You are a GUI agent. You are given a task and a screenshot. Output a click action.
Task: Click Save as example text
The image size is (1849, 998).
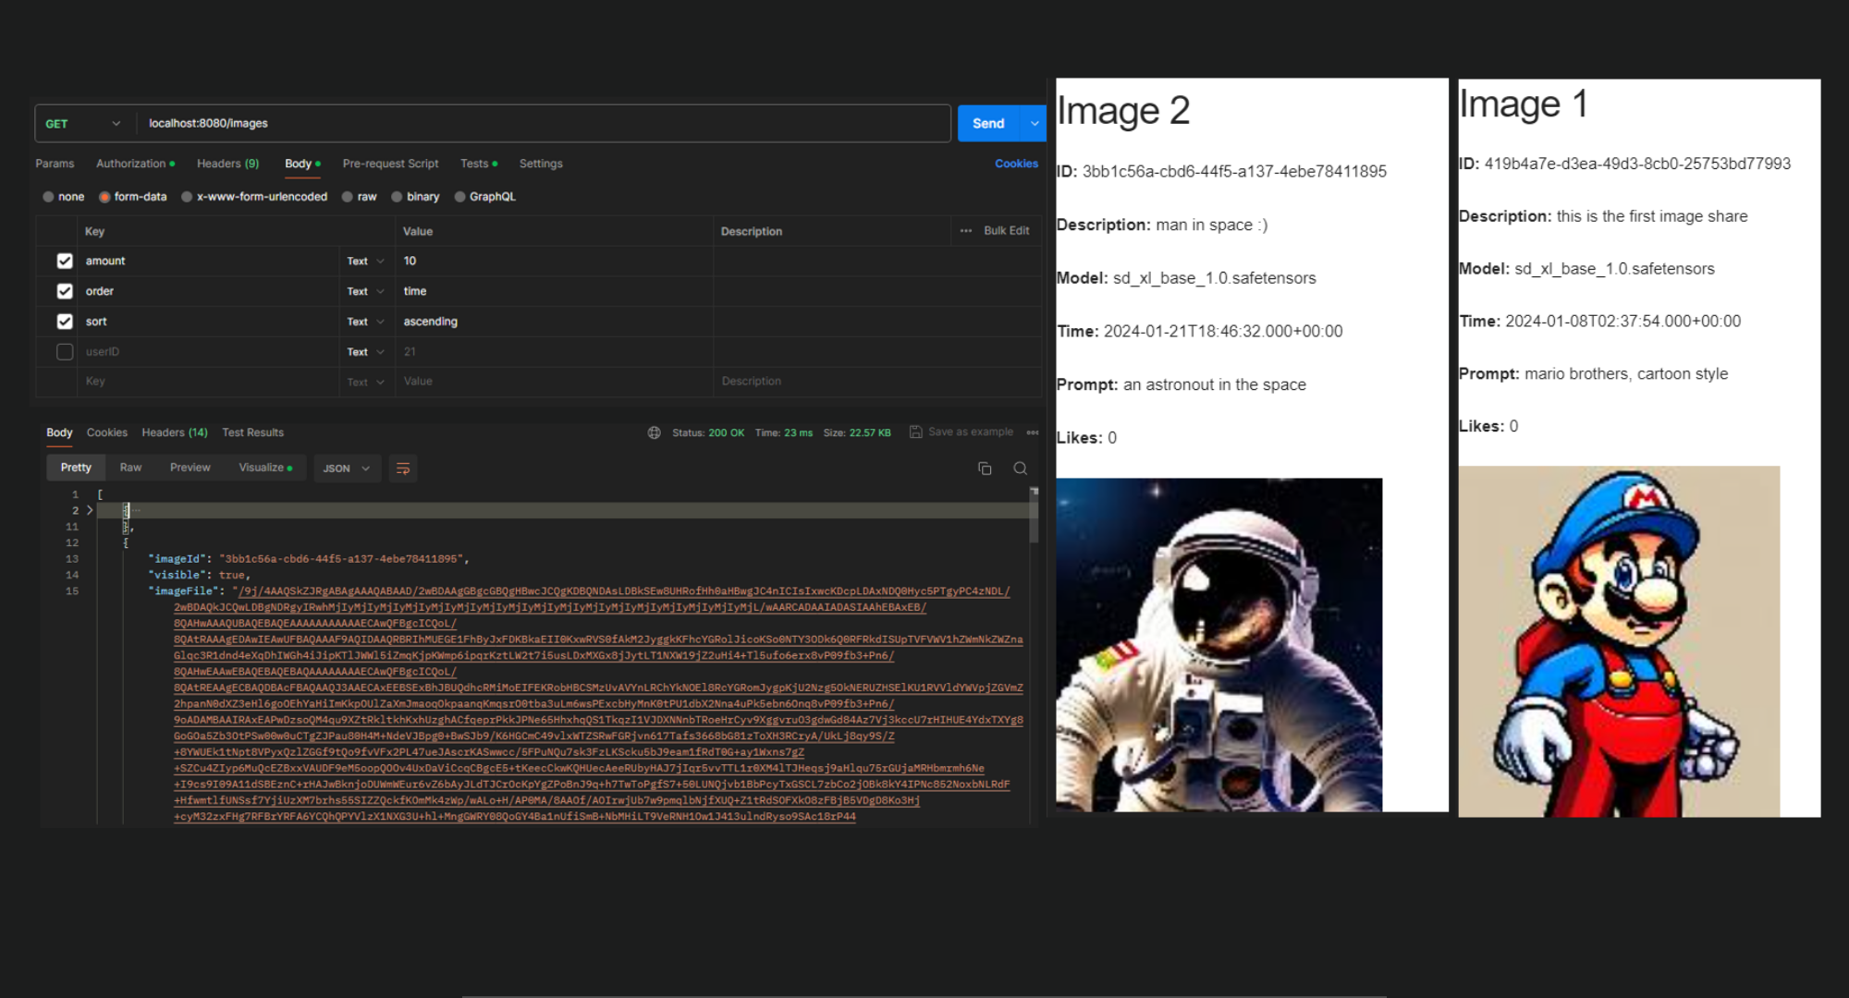point(970,432)
